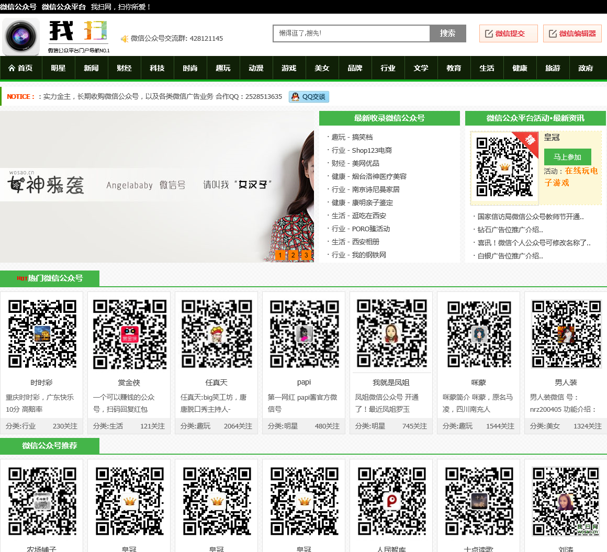This screenshot has height=552, width=607.
Task: Open the 动漫 navigation item
Action: tap(256, 68)
